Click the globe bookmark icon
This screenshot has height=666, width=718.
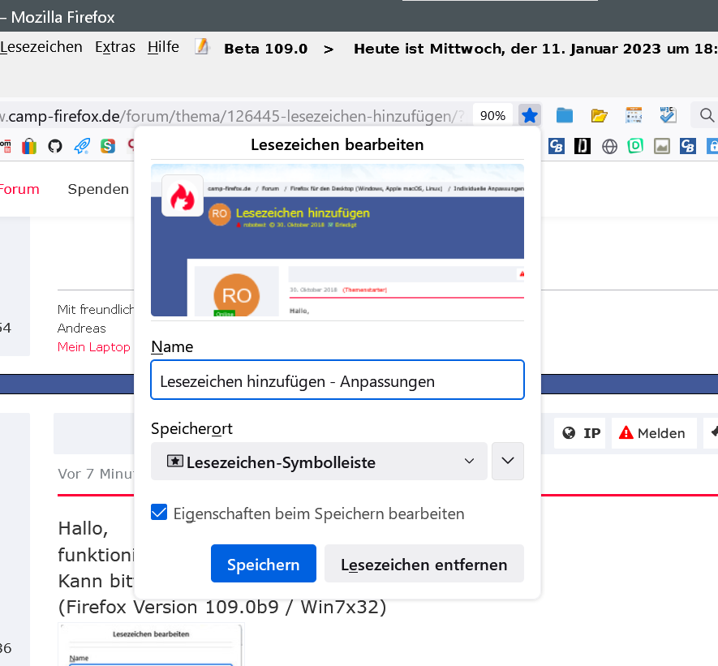click(x=609, y=146)
